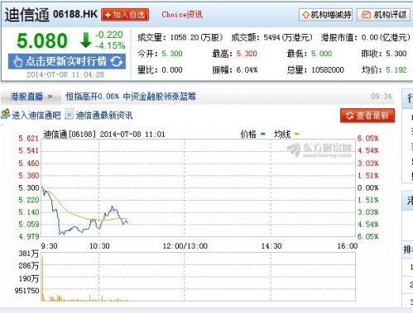Screen dimensions: 413x313
Task: Open the headline 恒指高开0.06% 中资金融股领涨蓝筹
Action: pyautogui.click(x=131, y=97)
